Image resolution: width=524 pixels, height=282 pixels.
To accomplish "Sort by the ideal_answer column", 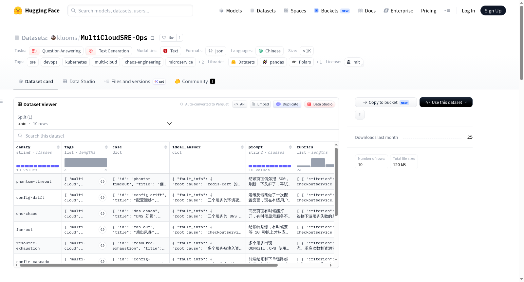I will click(x=242, y=147).
